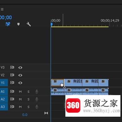122x122 pixels.
Task: Select the second V1 clip labeled 有钱
Action: (x=73, y=83)
